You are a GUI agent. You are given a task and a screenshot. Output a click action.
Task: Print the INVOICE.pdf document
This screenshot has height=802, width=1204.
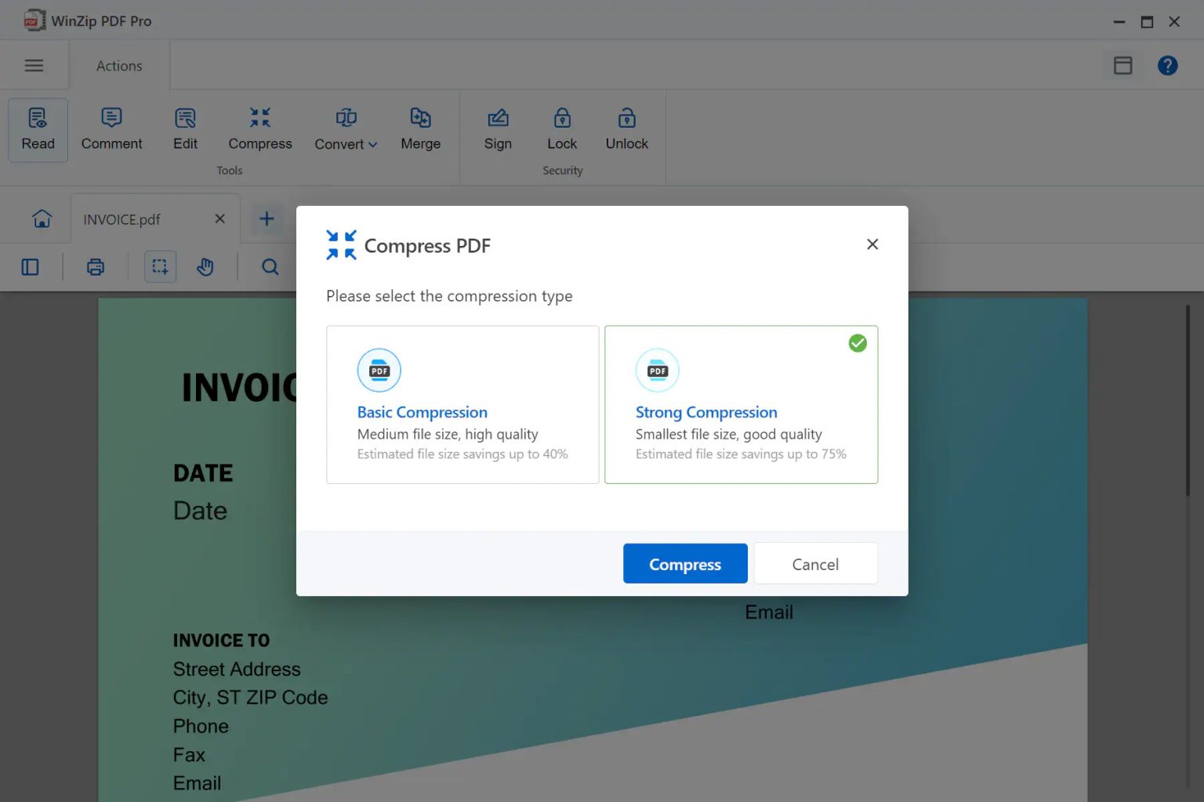[x=95, y=266]
